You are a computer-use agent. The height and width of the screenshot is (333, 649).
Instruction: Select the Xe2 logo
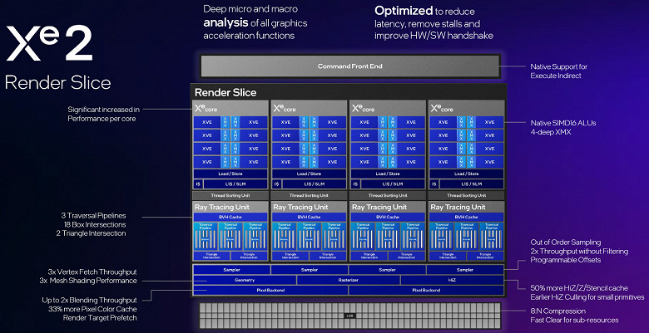coord(49,43)
